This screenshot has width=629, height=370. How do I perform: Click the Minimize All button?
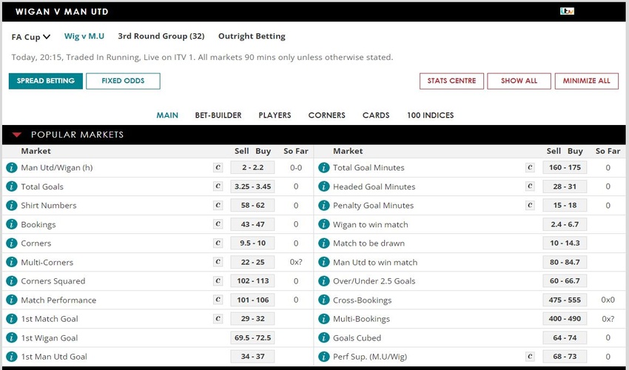click(587, 81)
